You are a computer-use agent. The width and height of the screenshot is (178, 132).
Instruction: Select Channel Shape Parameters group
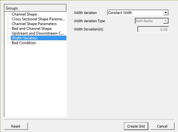[34, 24]
